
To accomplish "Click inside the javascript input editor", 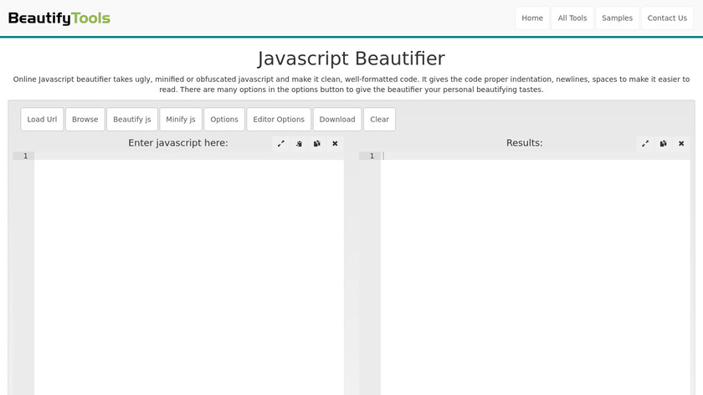I will [189, 274].
